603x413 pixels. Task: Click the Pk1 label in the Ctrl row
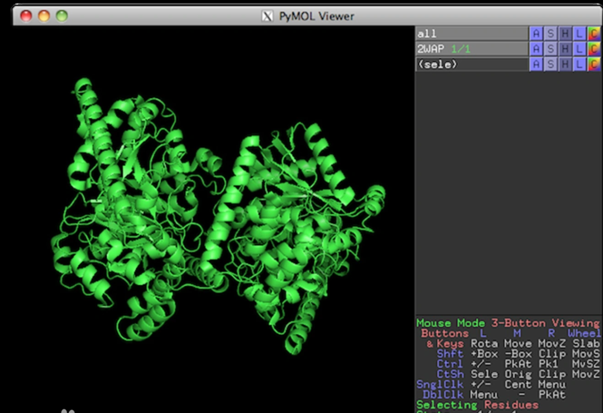(548, 364)
